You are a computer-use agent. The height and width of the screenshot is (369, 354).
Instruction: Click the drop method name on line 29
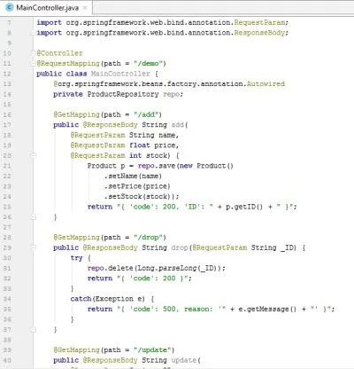[180, 247]
